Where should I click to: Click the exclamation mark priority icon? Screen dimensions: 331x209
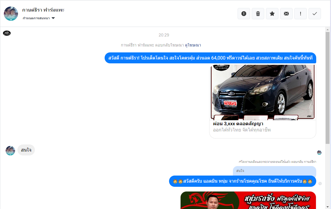[301, 14]
